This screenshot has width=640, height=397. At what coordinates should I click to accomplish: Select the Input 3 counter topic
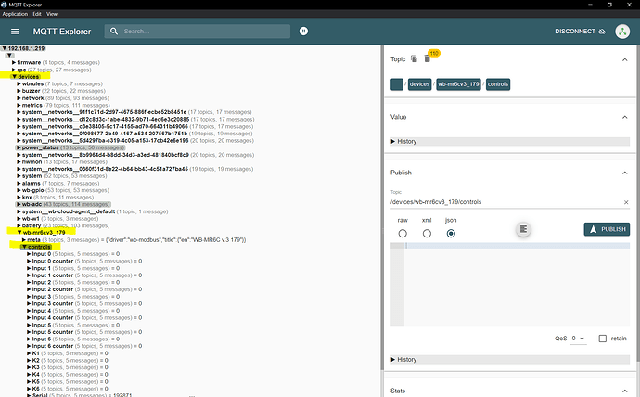(84, 304)
